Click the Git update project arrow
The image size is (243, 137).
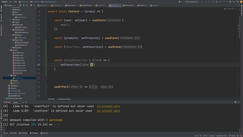220,2
